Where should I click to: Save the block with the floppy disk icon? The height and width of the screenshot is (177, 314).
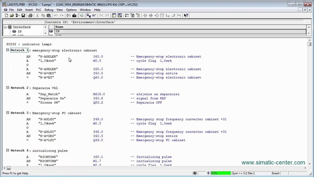point(23,15)
